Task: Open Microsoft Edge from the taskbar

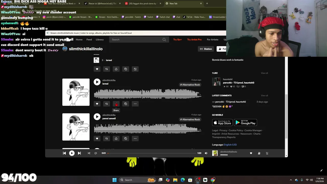Action: pyautogui.click(x=183, y=180)
